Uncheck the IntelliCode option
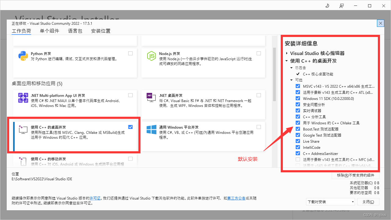 pyautogui.click(x=298, y=147)
